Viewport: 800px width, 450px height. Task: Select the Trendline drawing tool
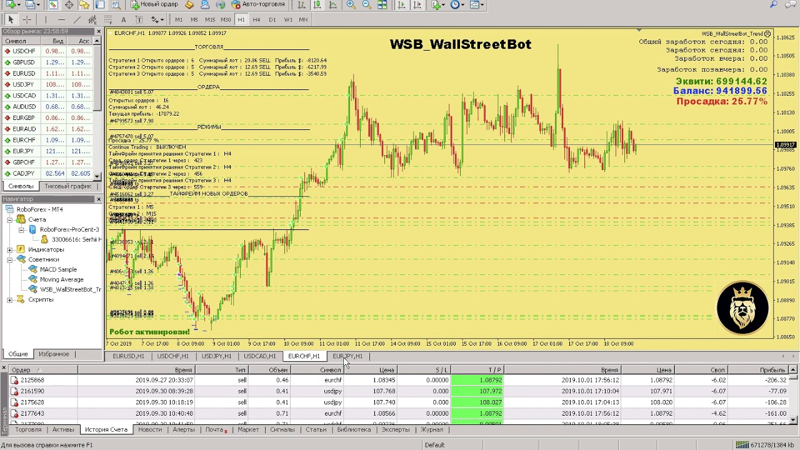(x=77, y=19)
